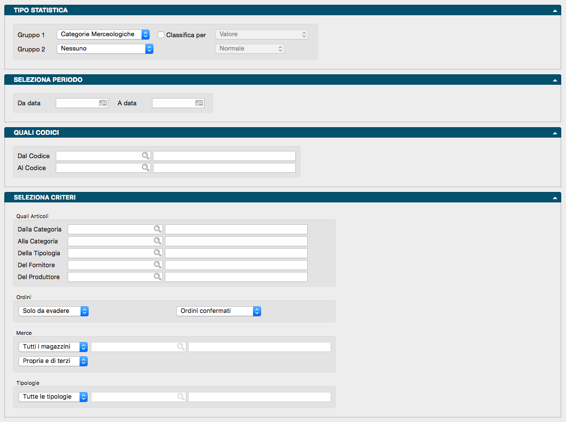
Task: Open the Ordini confermati dropdown
Action: click(219, 311)
